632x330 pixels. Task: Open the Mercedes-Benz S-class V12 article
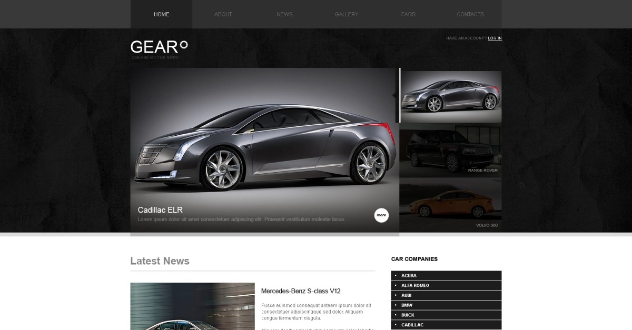pyautogui.click(x=301, y=291)
